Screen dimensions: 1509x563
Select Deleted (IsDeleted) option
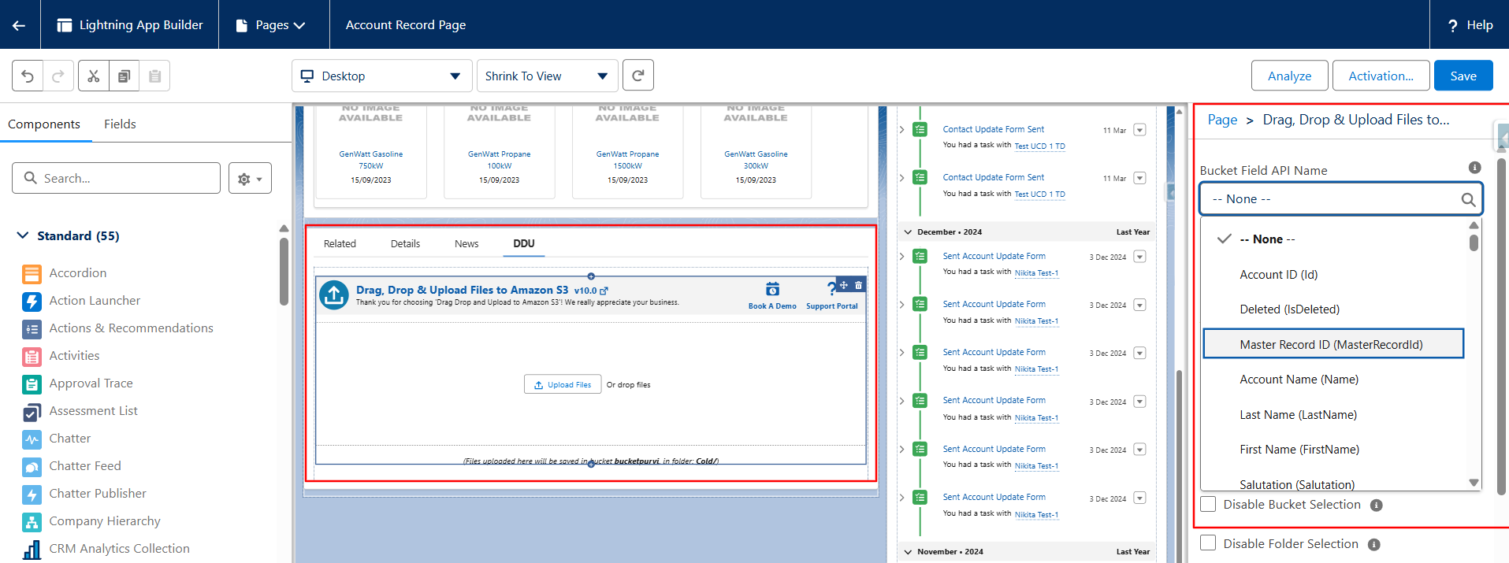point(1332,309)
